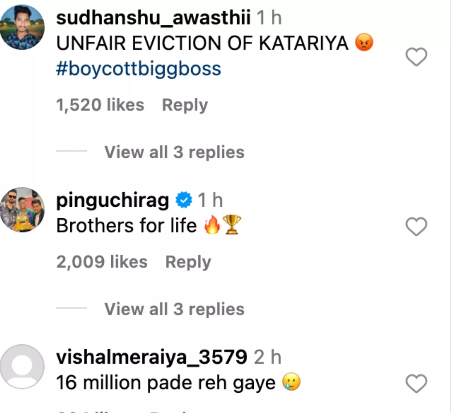451x413 pixels.
Task: Open the sudhanshu_awasthii username link
Action: pyautogui.click(x=153, y=18)
